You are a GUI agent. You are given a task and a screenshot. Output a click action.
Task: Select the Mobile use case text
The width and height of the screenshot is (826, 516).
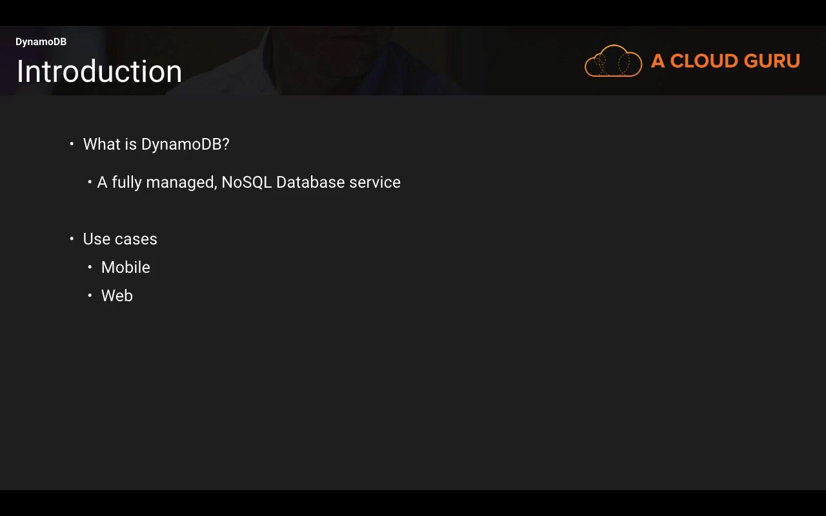(126, 268)
